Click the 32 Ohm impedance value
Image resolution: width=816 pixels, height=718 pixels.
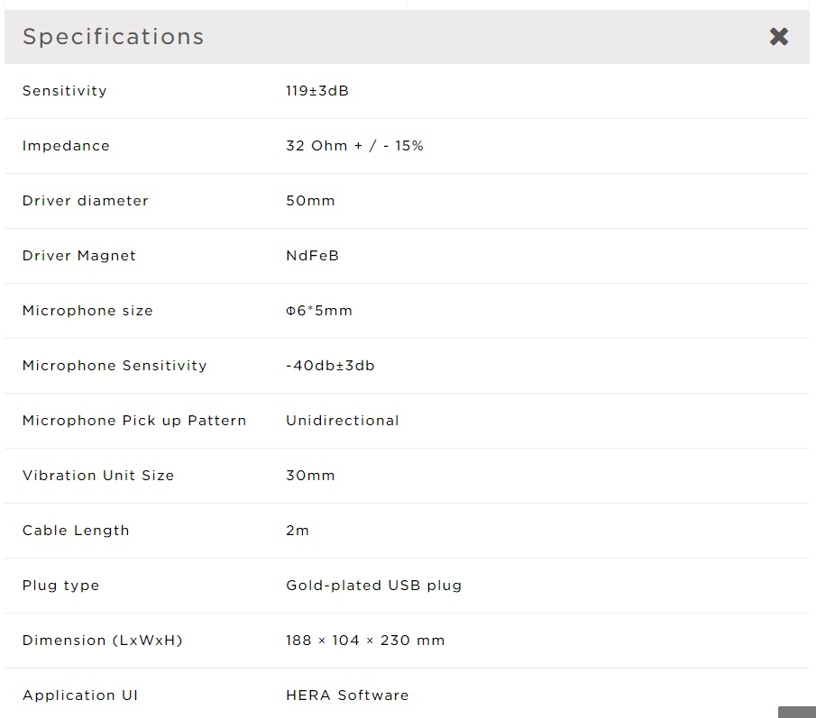coord(354,146)
